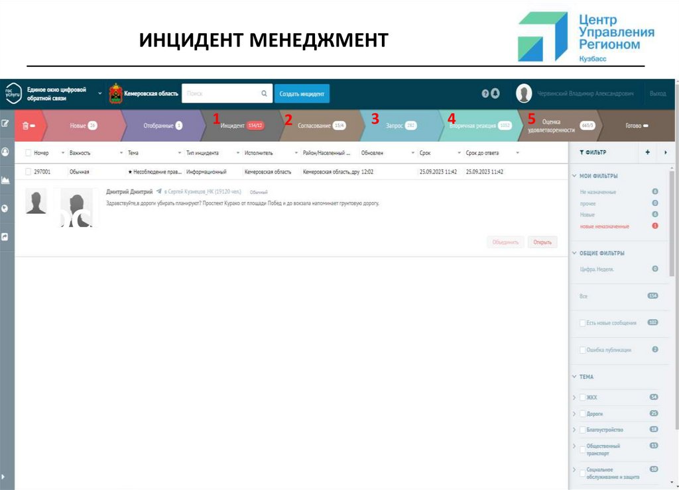
Task: Open the help question mark icon
Action: coord(485,93)
